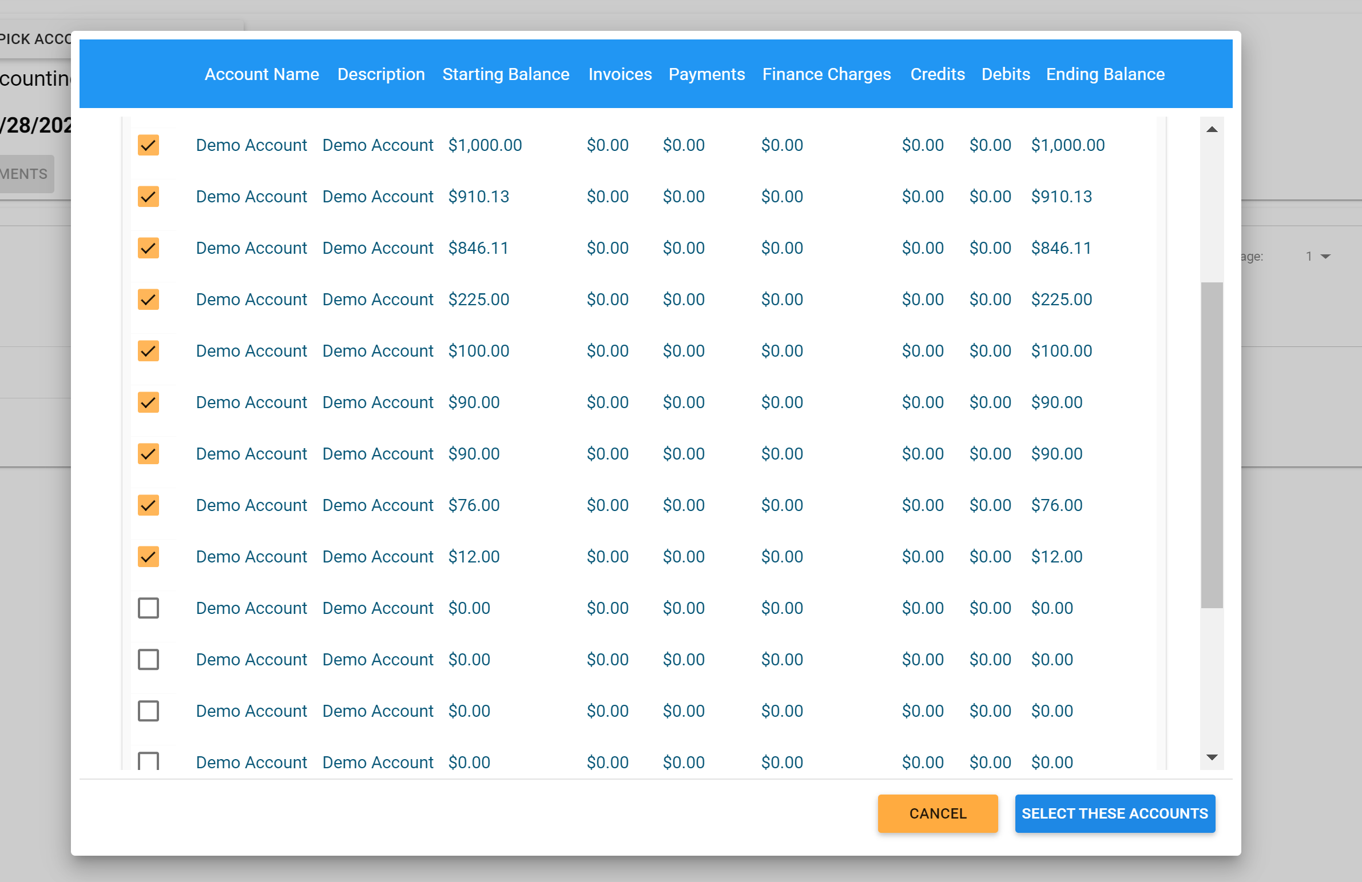Click the Payments column header
Viewport: 1362px width, 882px height.
(706, 74)
